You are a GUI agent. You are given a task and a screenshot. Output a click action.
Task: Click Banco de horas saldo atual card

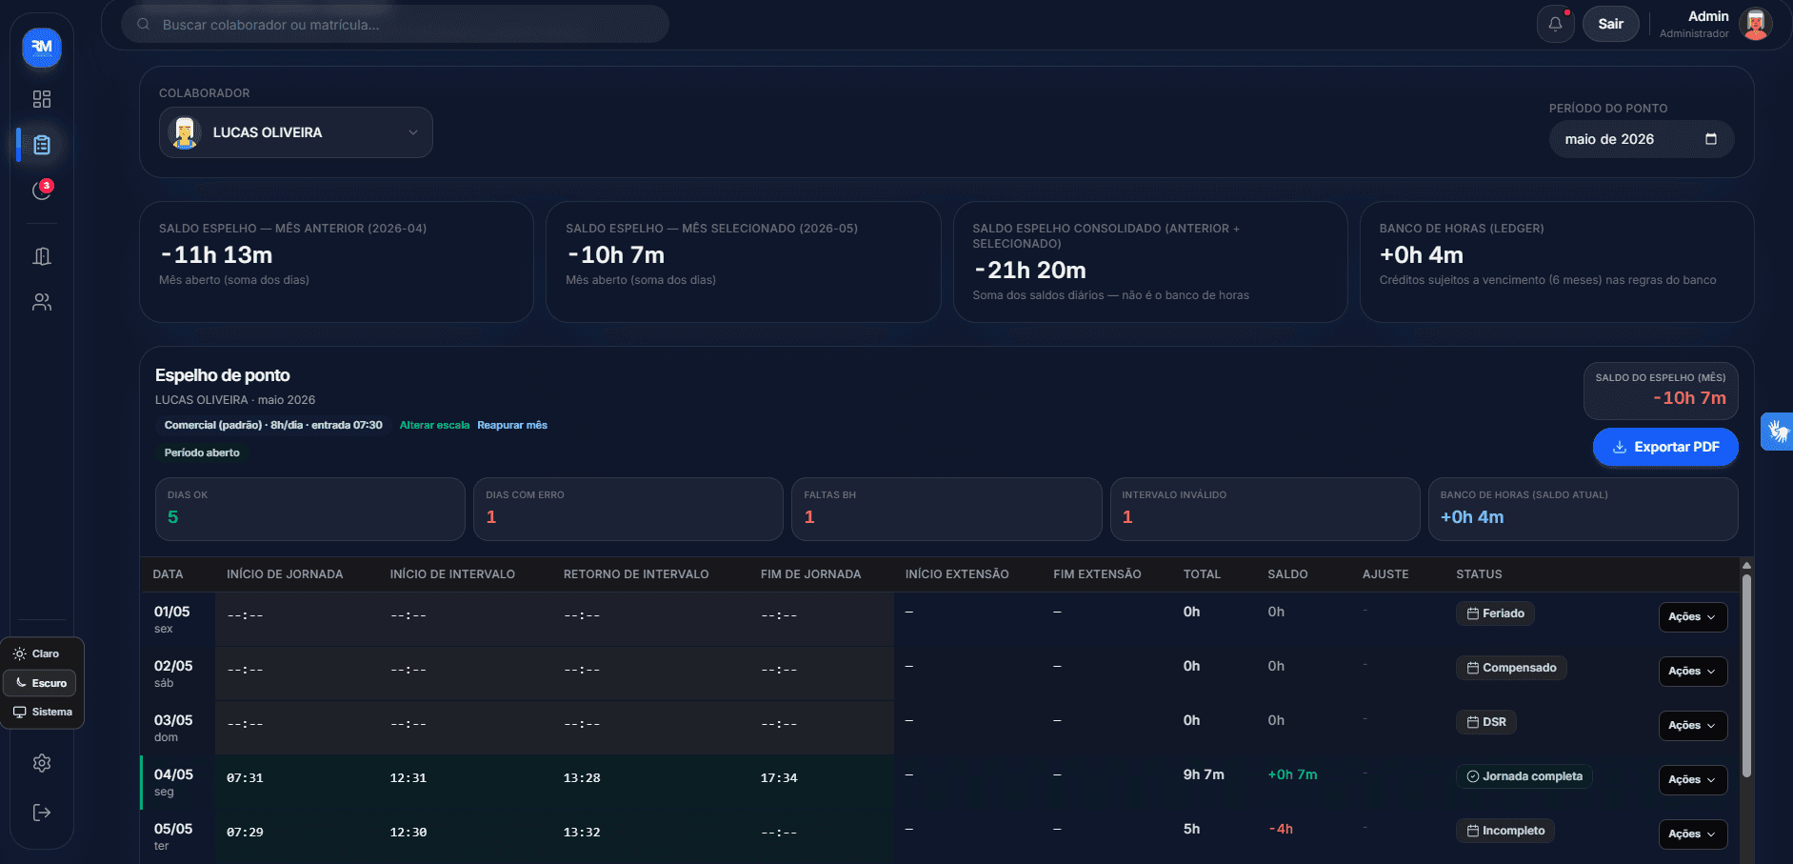coord(1584,510)
